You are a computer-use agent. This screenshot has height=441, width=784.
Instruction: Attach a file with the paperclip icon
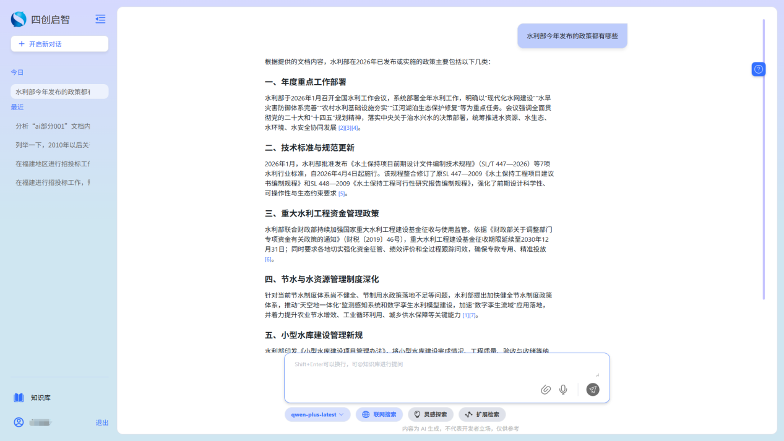[x=545, y=390]
